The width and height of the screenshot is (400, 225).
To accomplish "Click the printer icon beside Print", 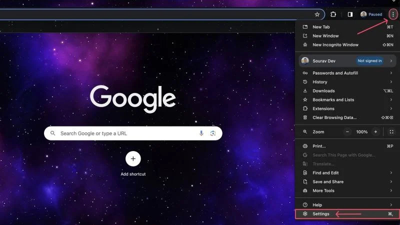I will coord(305,146).
